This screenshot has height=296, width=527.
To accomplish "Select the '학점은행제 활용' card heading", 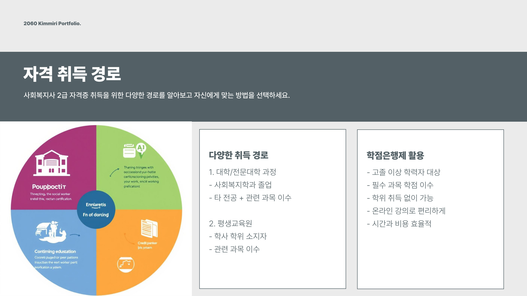I will (395, 155).
